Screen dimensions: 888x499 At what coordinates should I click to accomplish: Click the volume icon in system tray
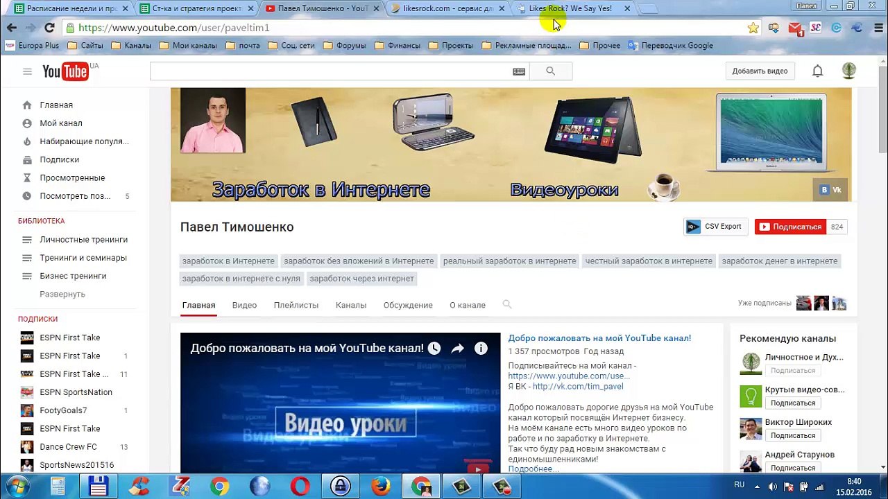coord(774,487)
